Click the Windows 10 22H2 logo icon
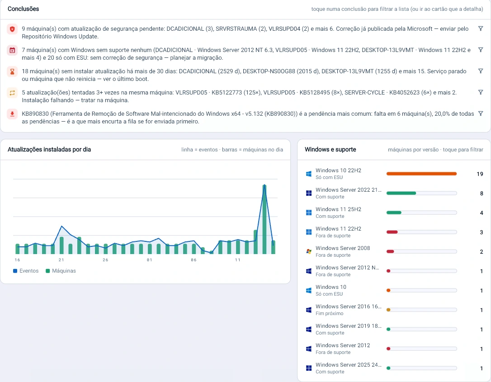Screen dimensions: 491x382 coord(309,174)
